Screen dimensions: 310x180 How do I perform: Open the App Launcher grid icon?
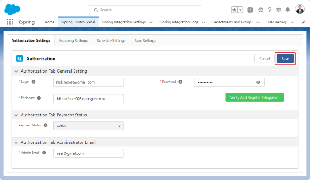[10, 22]
